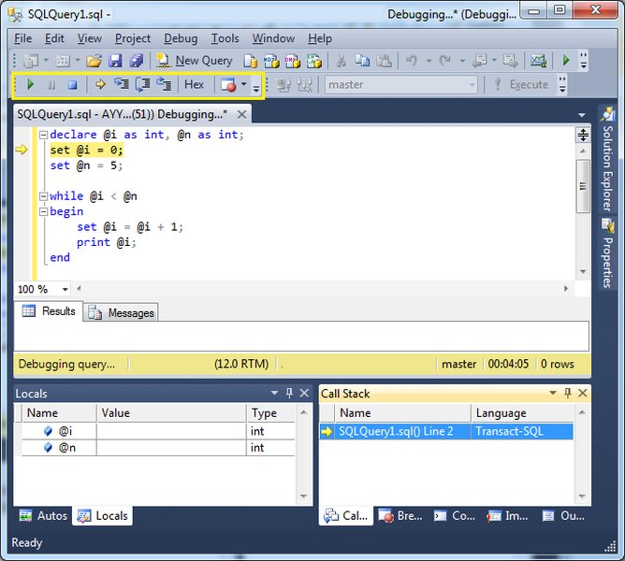Open dropdown arrow beside Breakpoints icon

(x=243, y=84)
